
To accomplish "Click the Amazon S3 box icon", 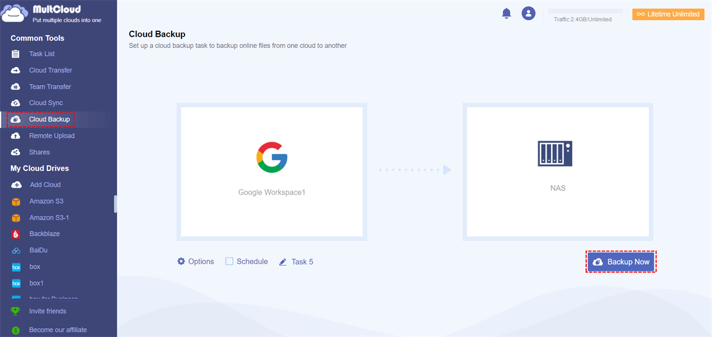I will [16, 202].
